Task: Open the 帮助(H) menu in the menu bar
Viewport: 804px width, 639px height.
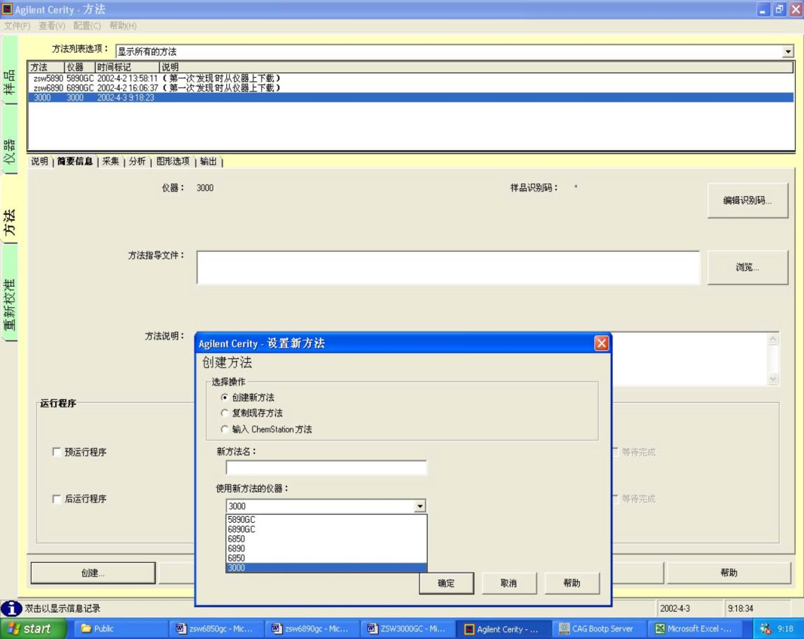Action: [122, 26]
